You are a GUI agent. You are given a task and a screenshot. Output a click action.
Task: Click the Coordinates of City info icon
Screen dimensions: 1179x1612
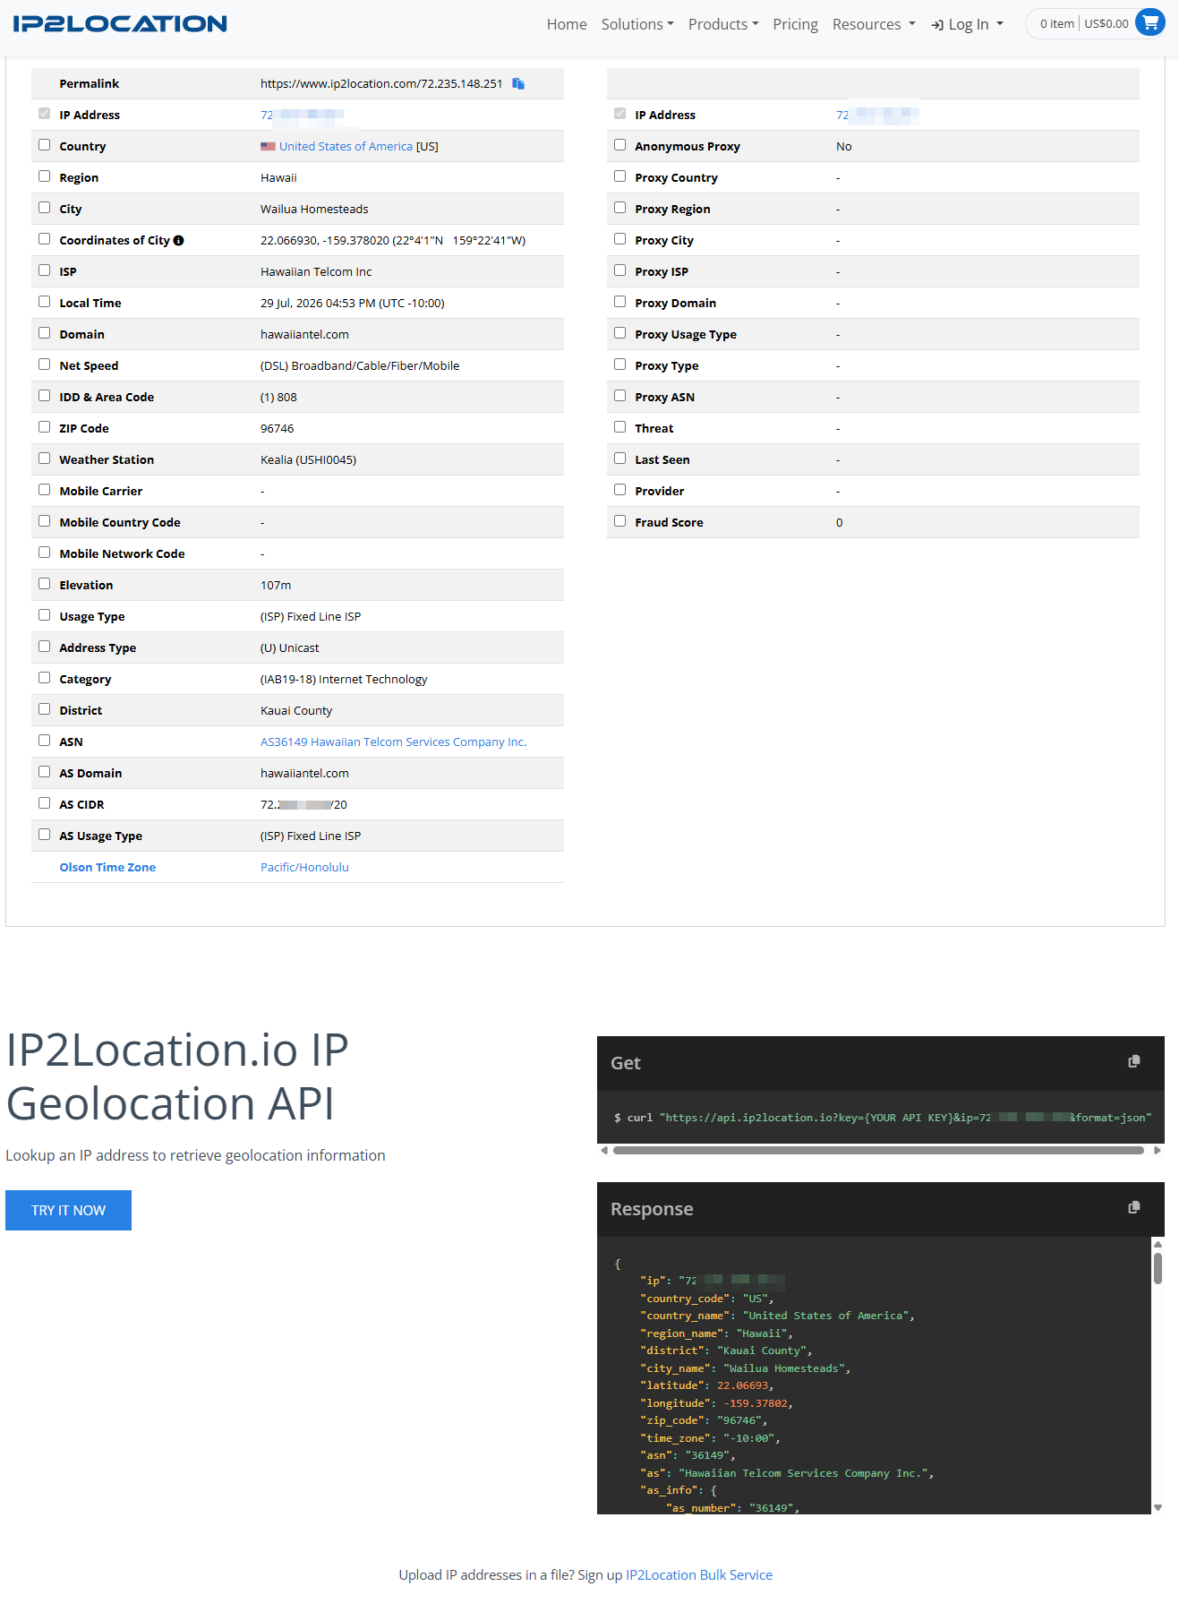pyautogui.click(x=178, y=240)
